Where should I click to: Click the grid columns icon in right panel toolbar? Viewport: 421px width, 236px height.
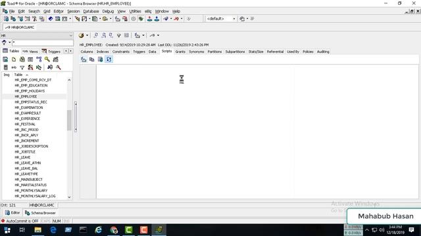pos(126,35)
